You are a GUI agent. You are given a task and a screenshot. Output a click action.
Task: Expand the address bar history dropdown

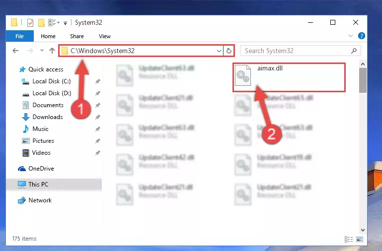tap(219, 51)
